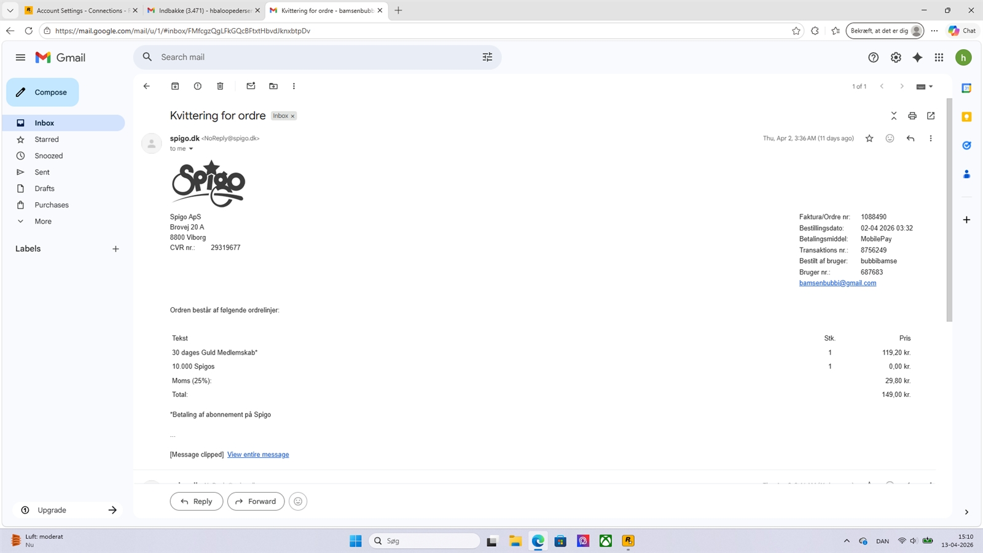This screenshot has width=983, height=553.
Task: Click View entire message link
Action: [258, 455]
